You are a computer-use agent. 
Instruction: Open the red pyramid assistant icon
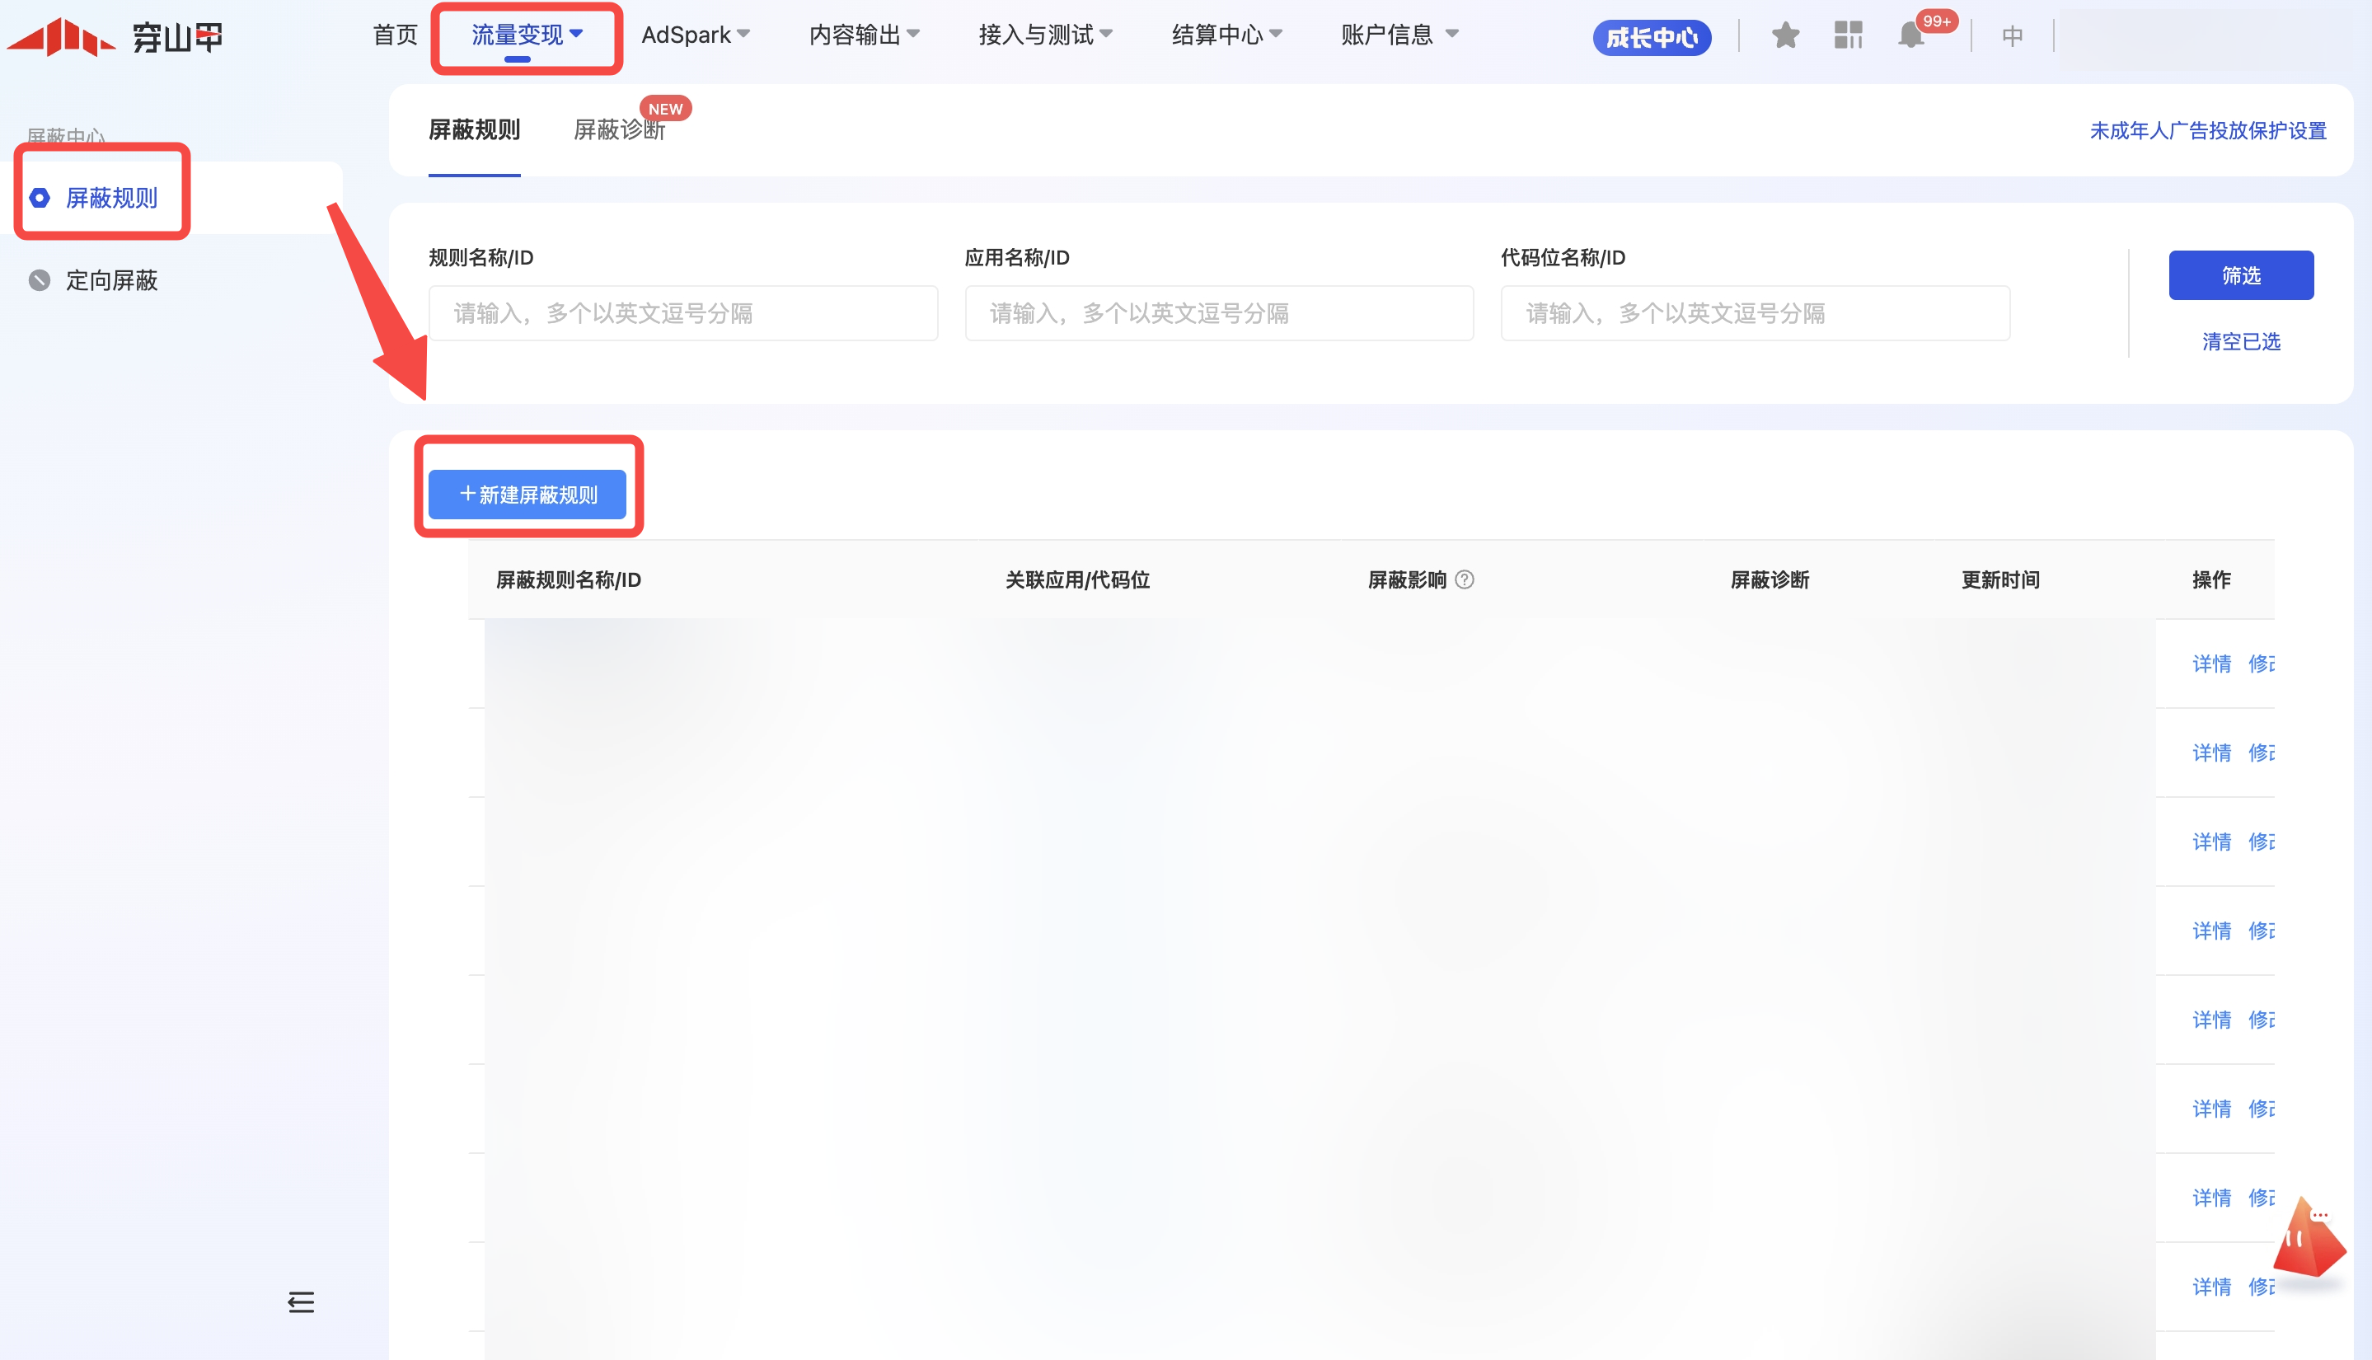click(2308, 1241)
